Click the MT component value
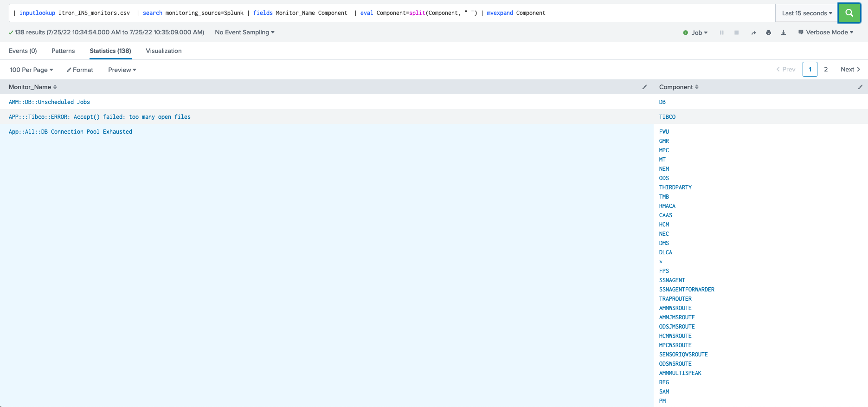The image size is (868, 407). click(662, 159)
